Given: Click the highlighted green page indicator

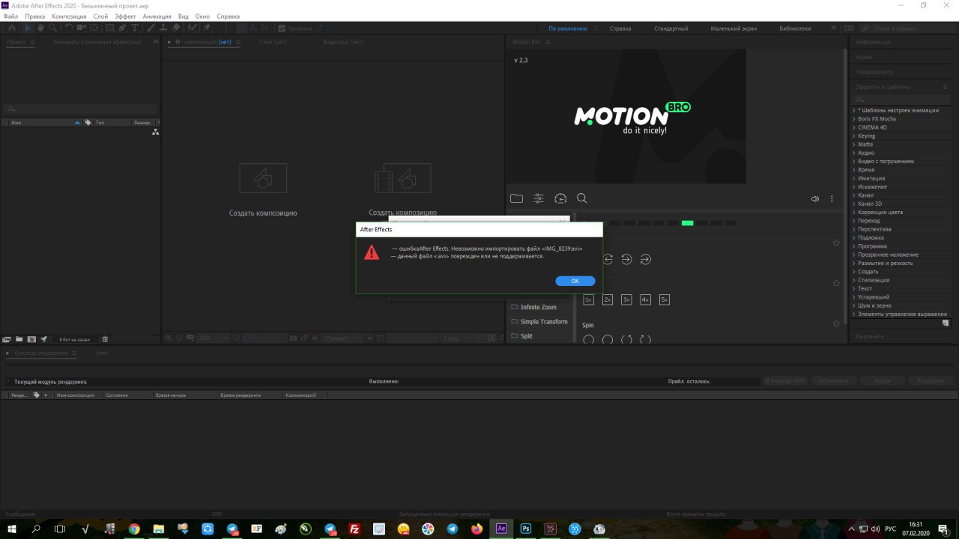Looking at the screenshot, I should pos(687,223).
